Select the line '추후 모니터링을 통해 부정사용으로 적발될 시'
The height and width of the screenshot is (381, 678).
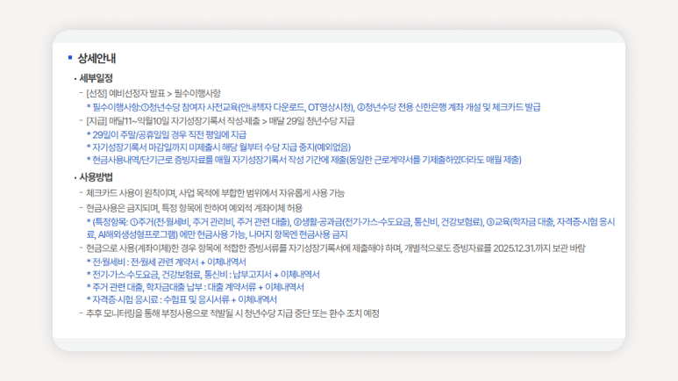click(x=232, y=313)
